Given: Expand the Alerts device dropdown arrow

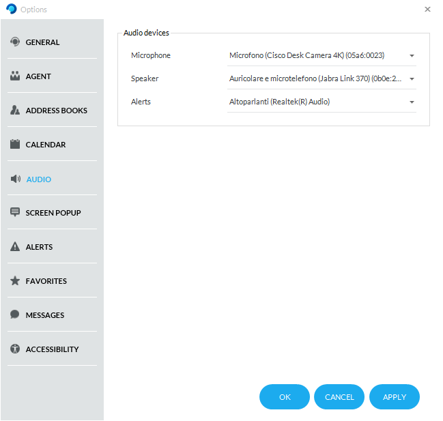Looking at the screenshot, I should [412, 102].
